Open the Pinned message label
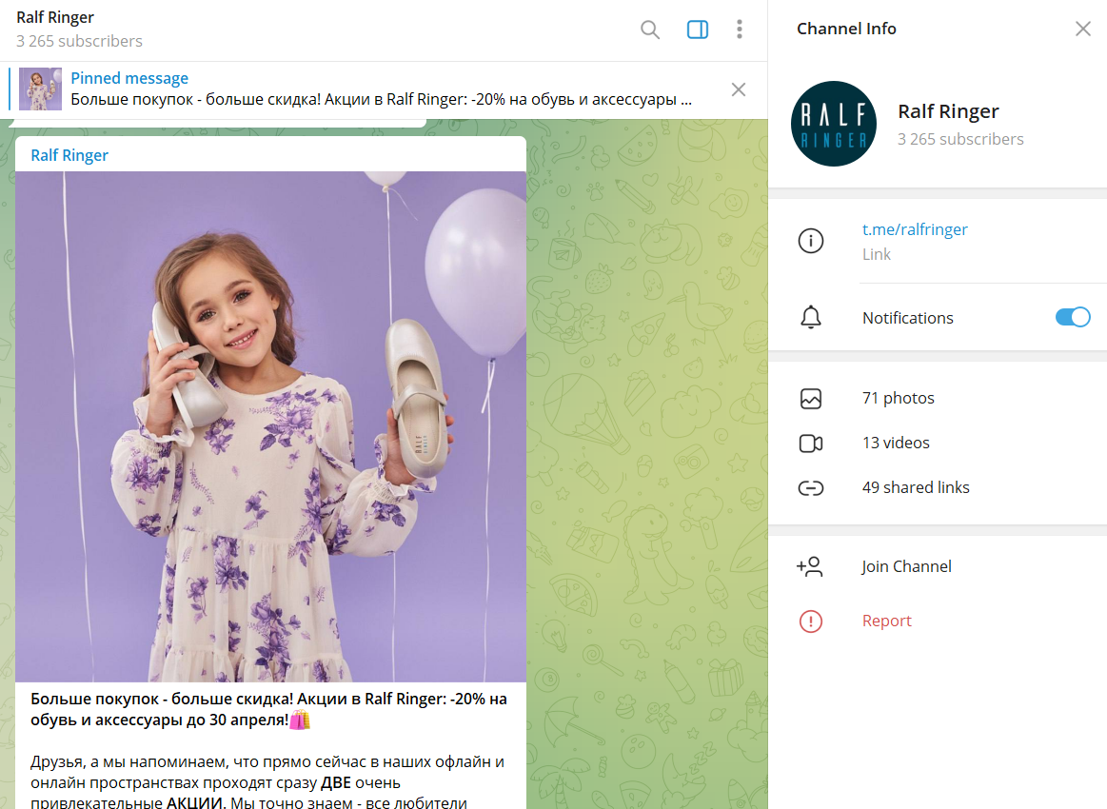The height and width of the screenshot is (809, 1107). (x=129, y=78)
